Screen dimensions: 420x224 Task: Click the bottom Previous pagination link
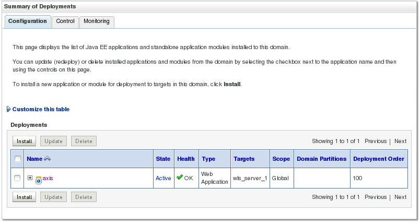tap(376, 197)
